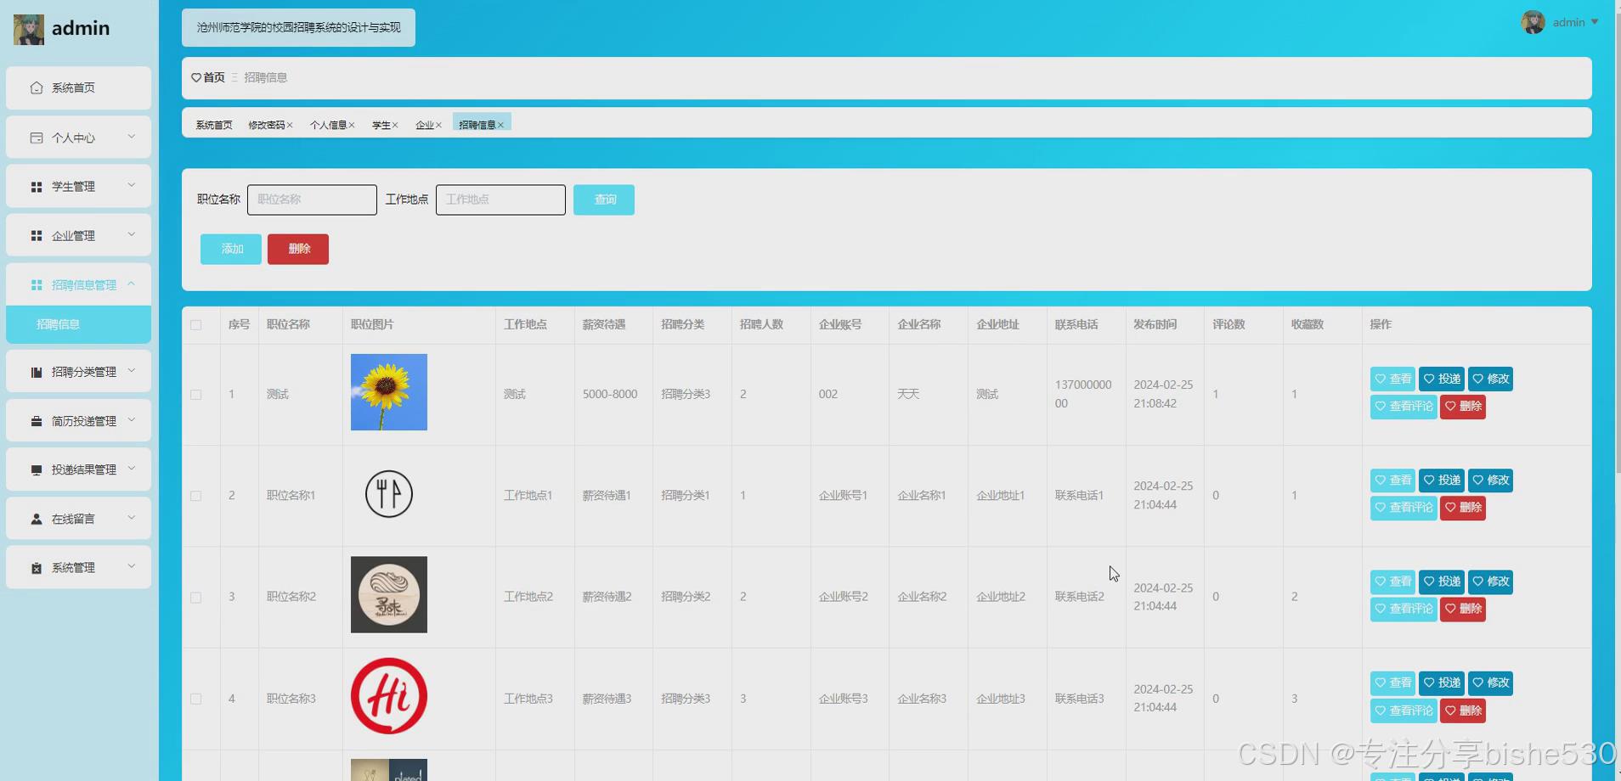Image resolution: width=1621 pixels, height=781 pixels.
Task: Collapse the 招聘信息管理 sidebar menu
Action: 131,284
